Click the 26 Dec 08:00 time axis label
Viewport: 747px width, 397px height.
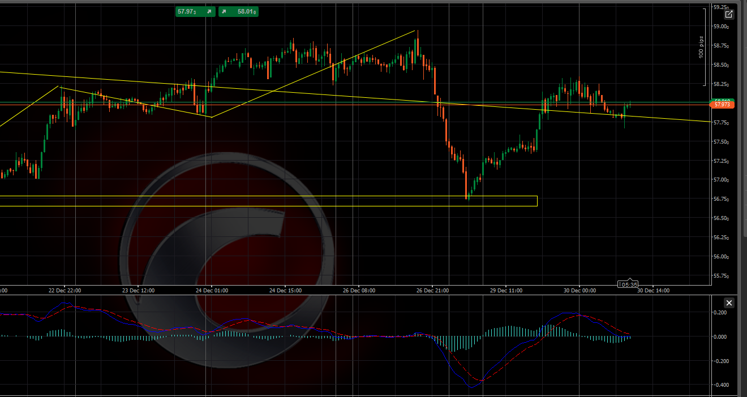point(359,291)
